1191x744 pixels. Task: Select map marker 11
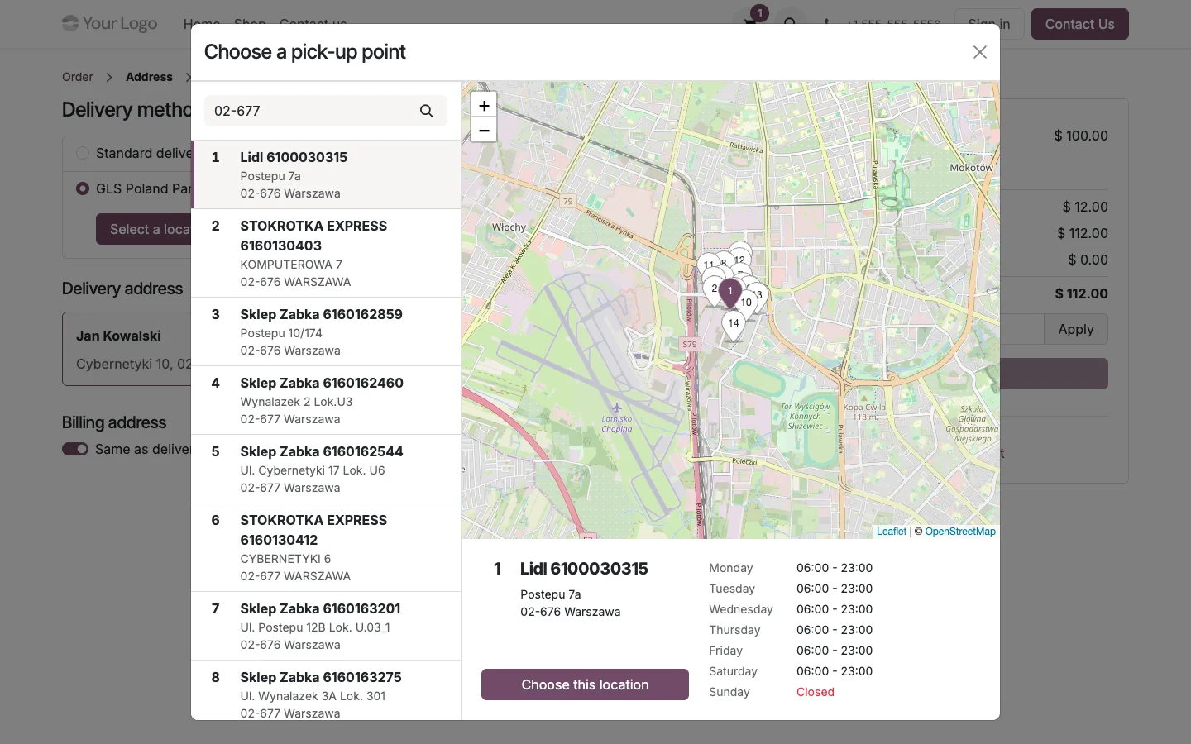(706, 265)
